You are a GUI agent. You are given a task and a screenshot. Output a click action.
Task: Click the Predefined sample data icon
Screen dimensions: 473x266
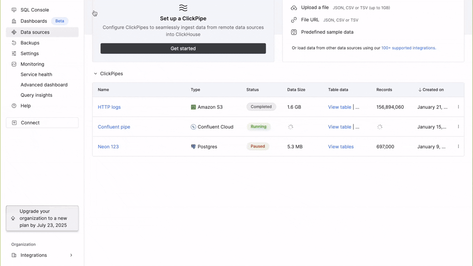(x=294, y=32)
